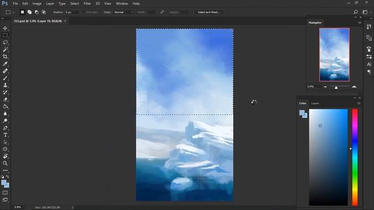
Task: Select the Healing Brush tool
Action: pos(5,71)
